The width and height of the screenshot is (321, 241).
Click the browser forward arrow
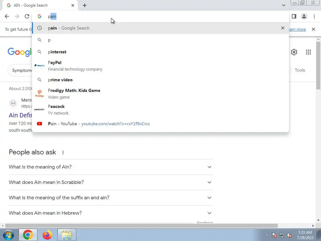(x=17, y=16)
